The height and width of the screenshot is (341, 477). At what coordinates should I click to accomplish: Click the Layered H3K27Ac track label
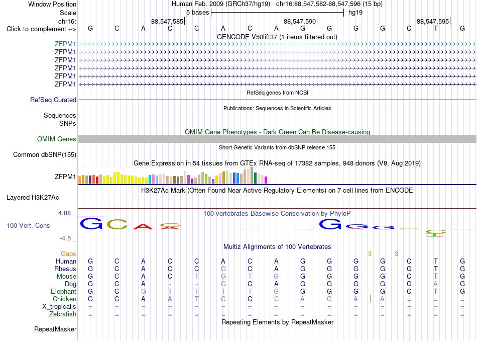[33, 198]
